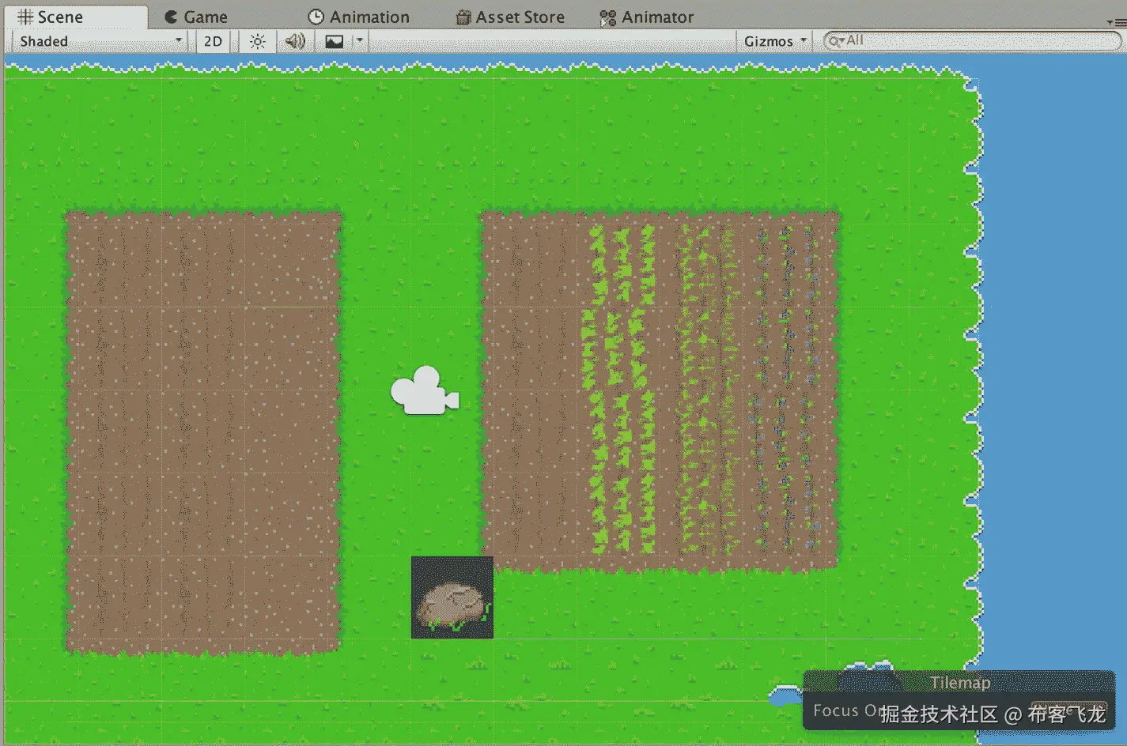
Task: Select the camera gizmo in scene
Action: tap(425, 391)
